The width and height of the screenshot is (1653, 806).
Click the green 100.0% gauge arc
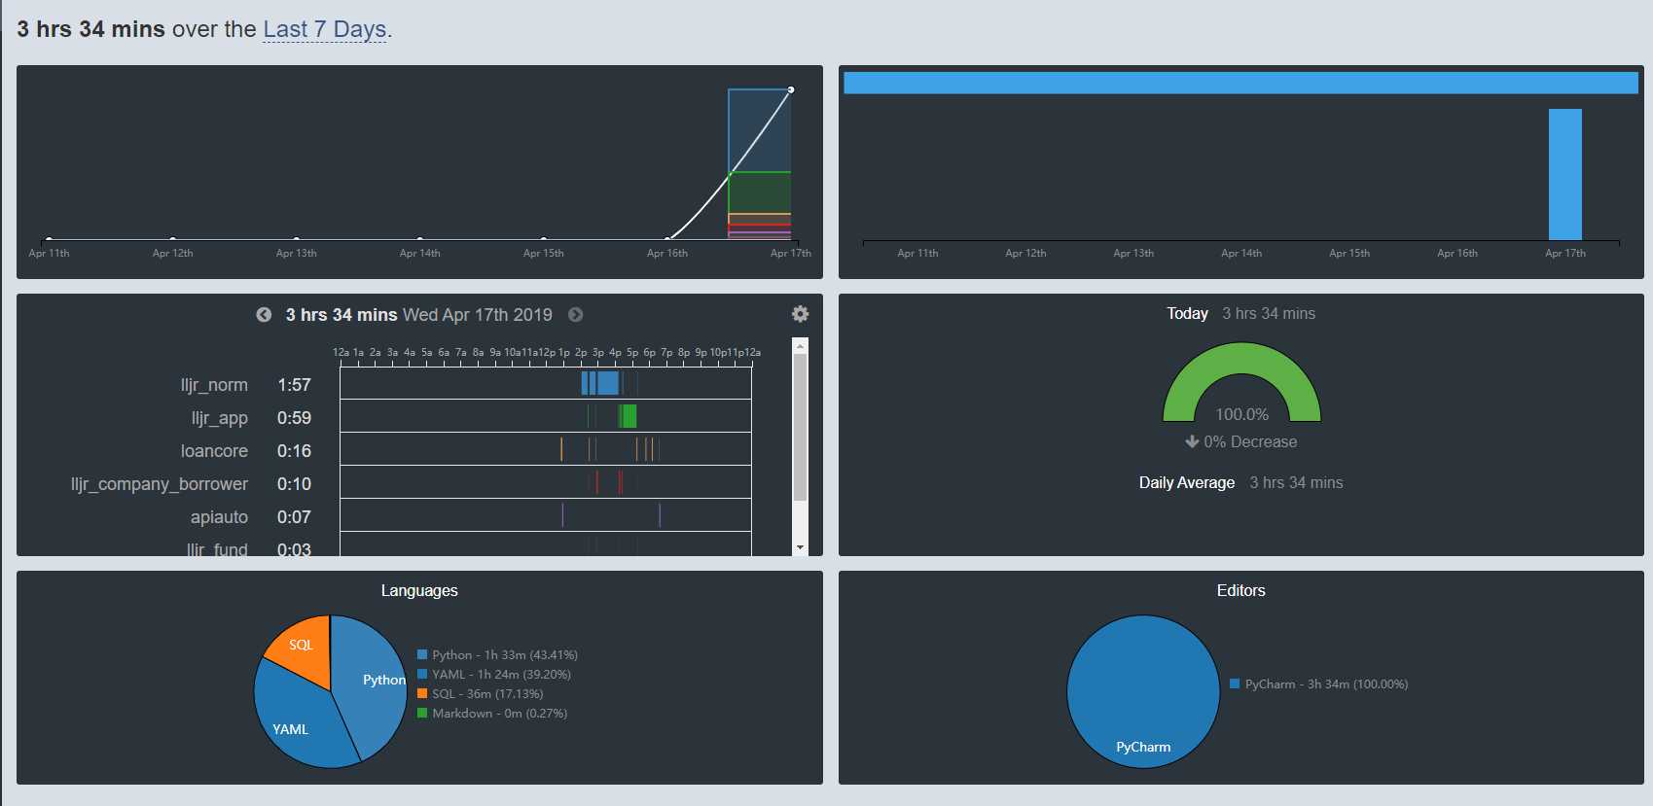1242,360
